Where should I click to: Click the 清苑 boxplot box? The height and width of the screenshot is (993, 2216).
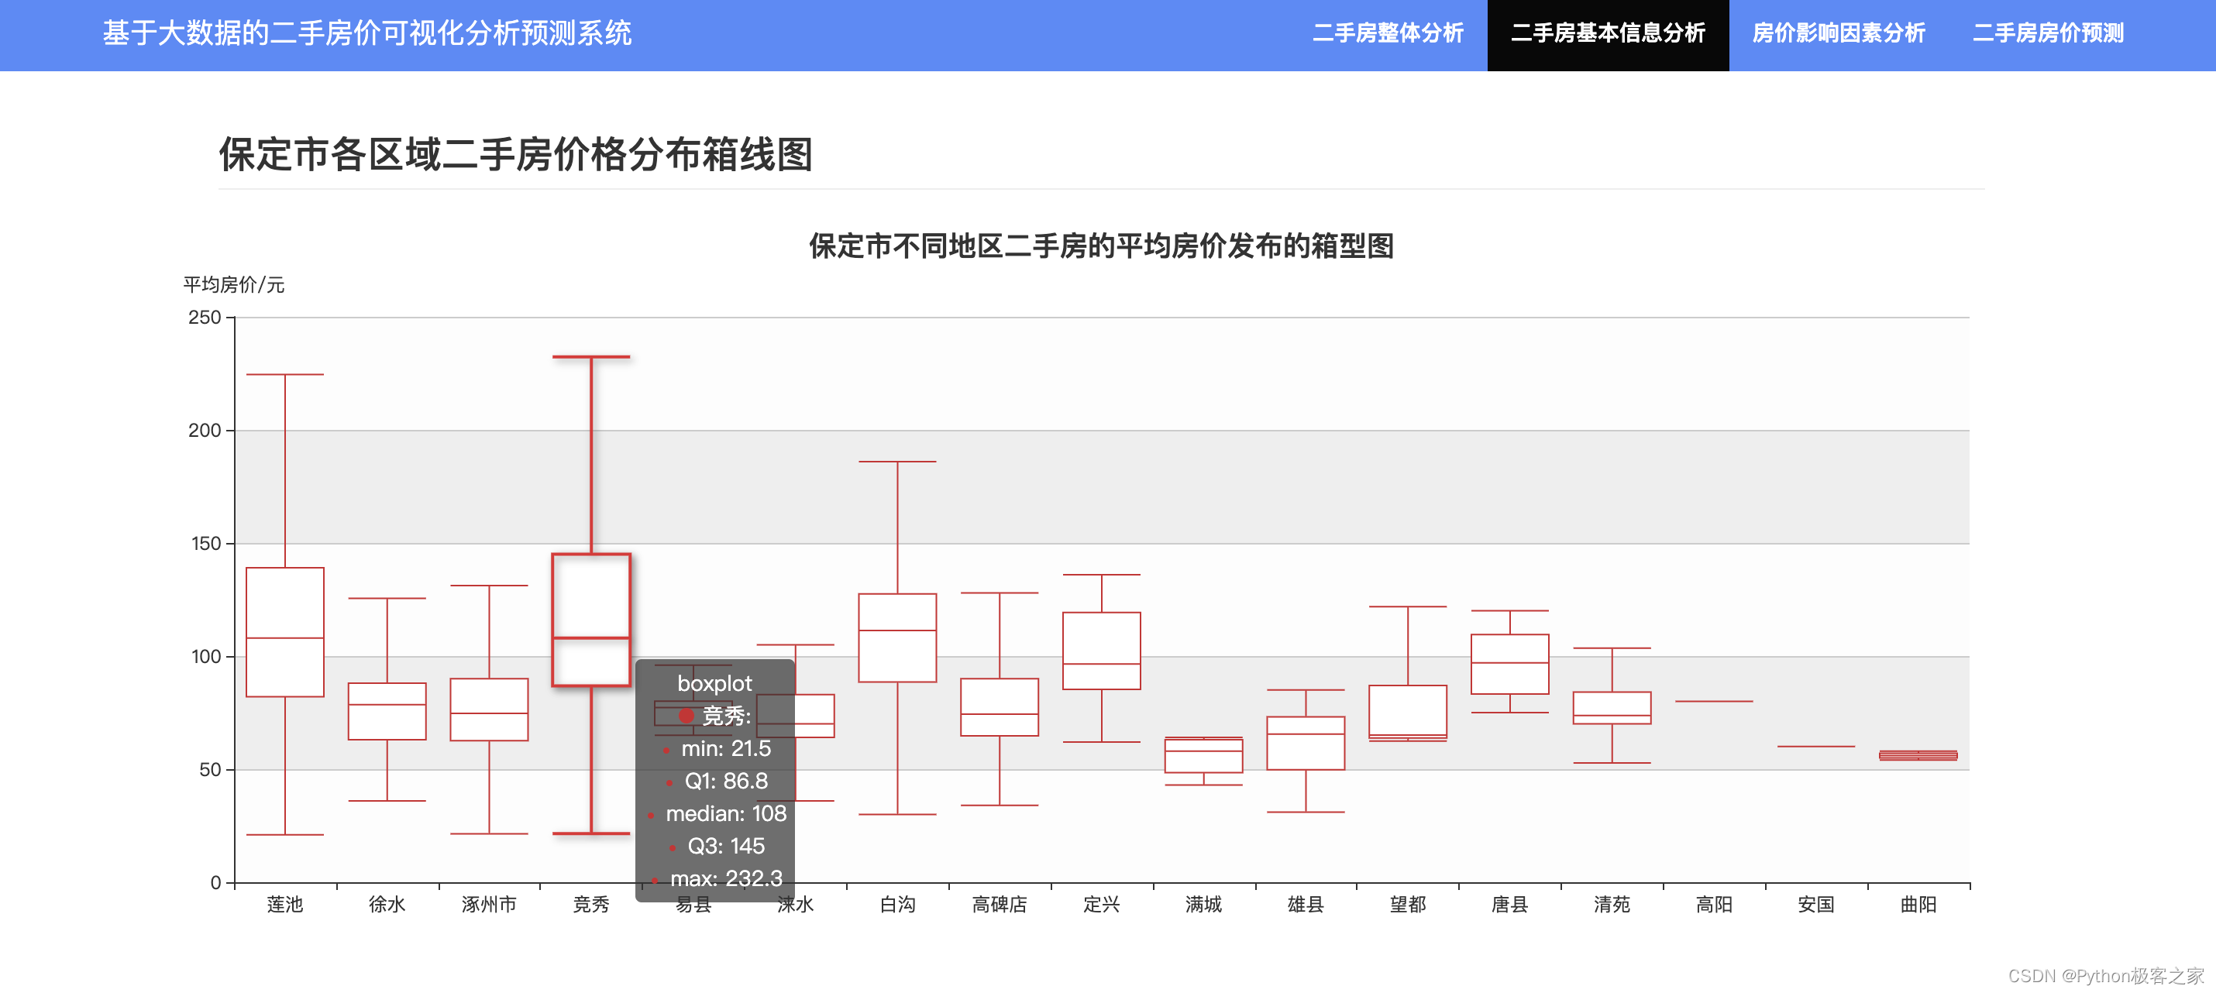click(1611, 707)
